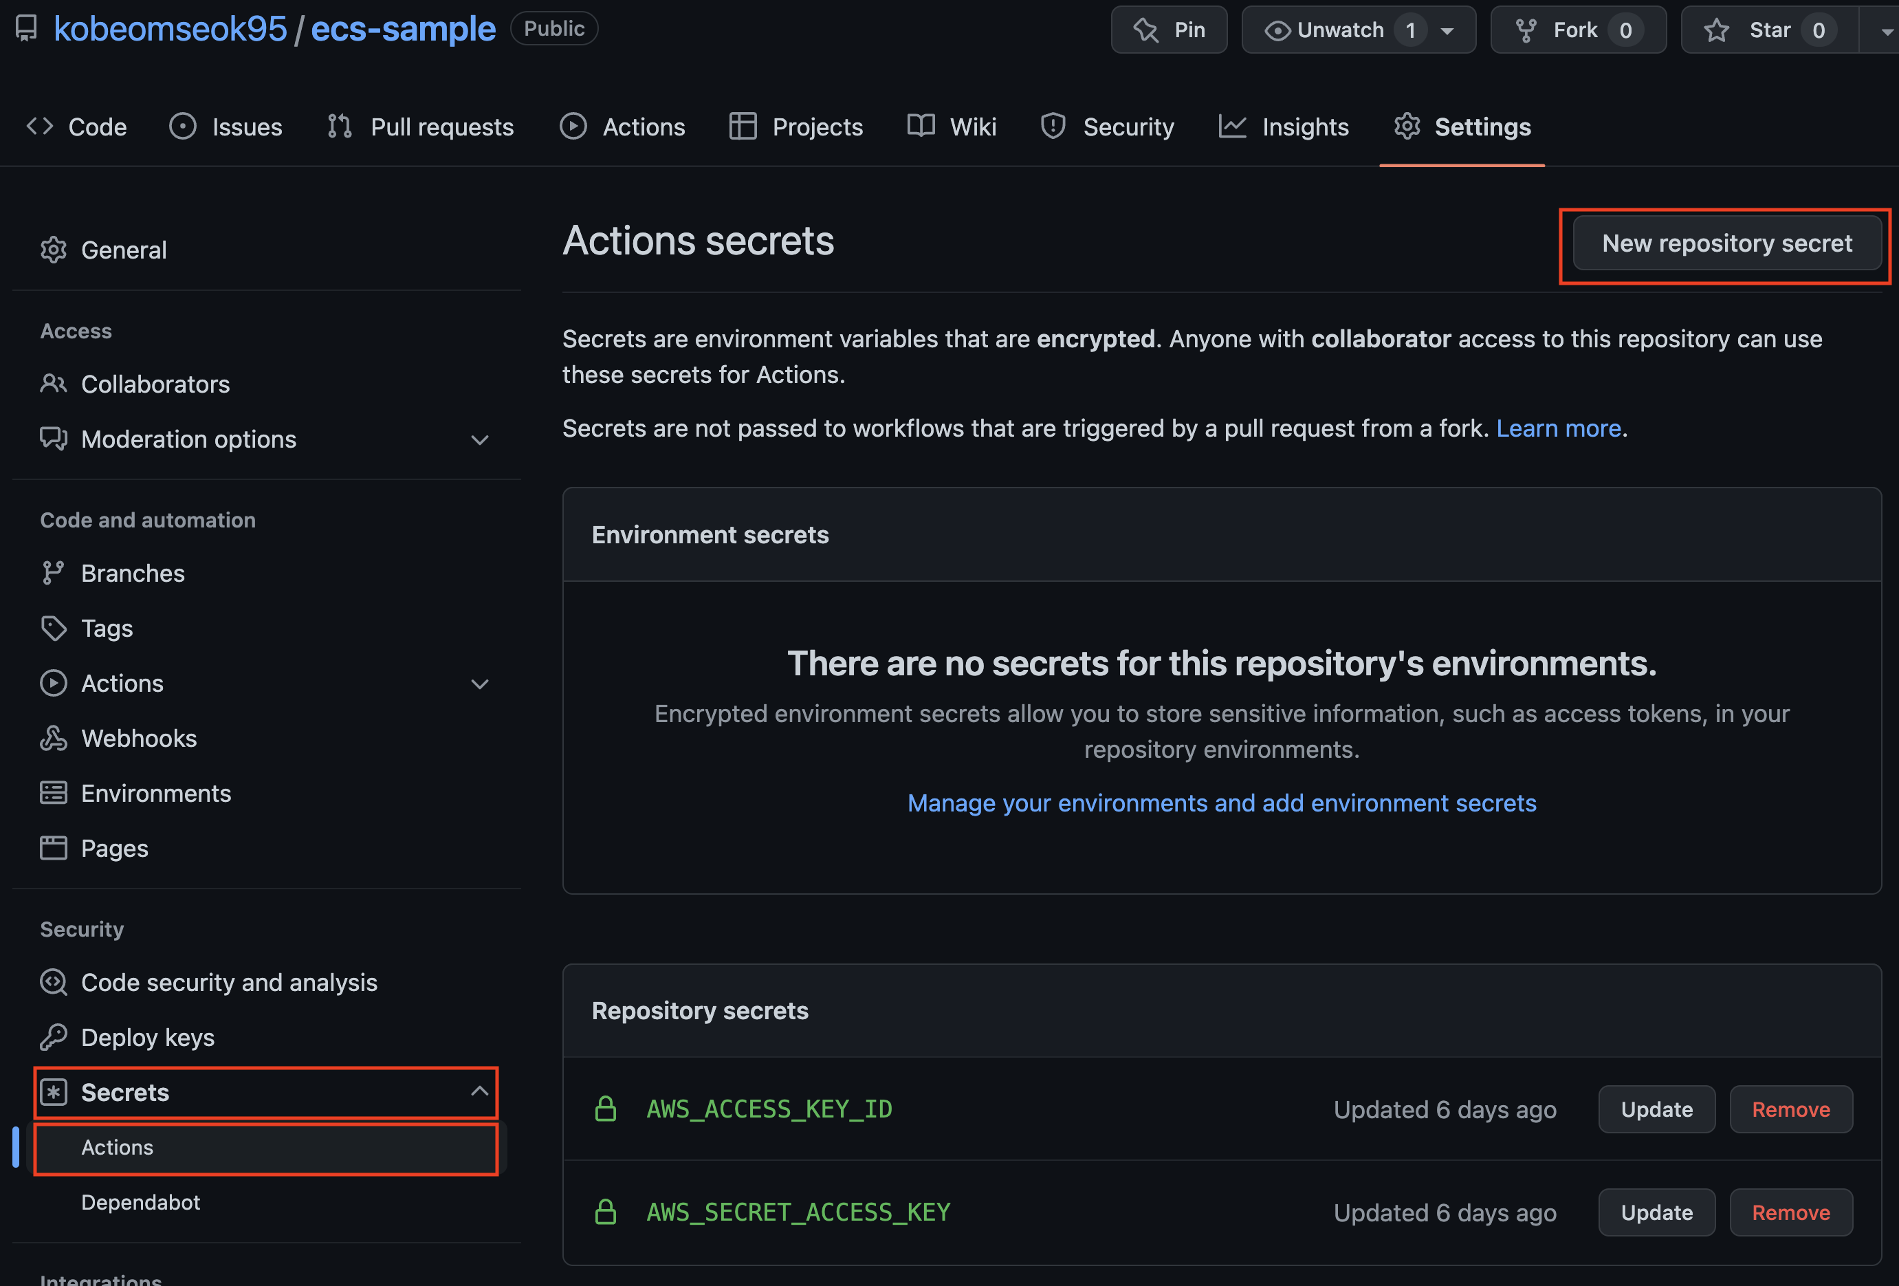
Task: Click the Secrets asterisk icon
Action: [x=54, y=1092]
